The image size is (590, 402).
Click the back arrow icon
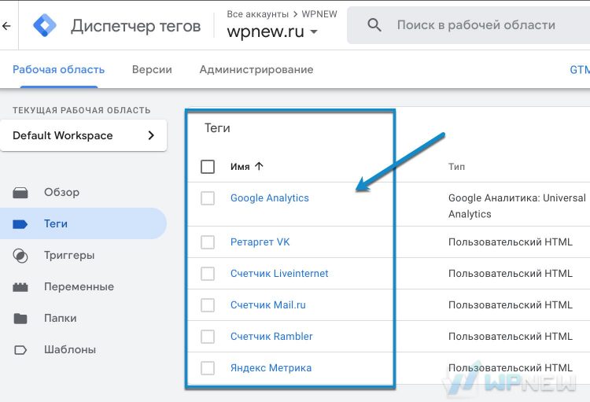tap(6, 26)
